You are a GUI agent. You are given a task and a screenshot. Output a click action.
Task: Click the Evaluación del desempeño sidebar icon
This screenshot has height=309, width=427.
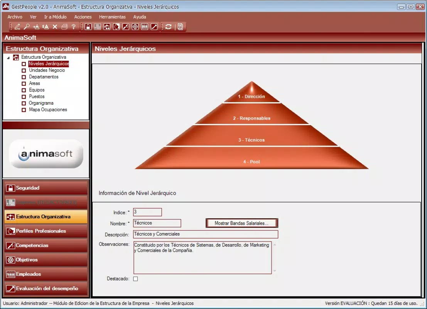(10, 289)
